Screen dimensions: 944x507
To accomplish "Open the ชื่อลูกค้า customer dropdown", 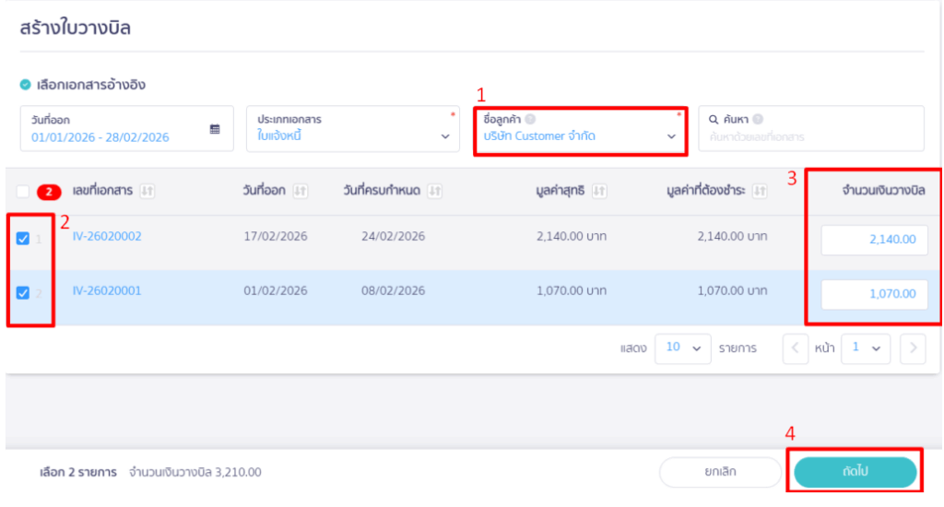I will 581,129.
